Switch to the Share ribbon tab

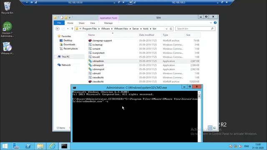point(81,23)
